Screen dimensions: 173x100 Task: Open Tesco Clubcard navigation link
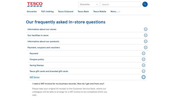(x=66, y=11)
